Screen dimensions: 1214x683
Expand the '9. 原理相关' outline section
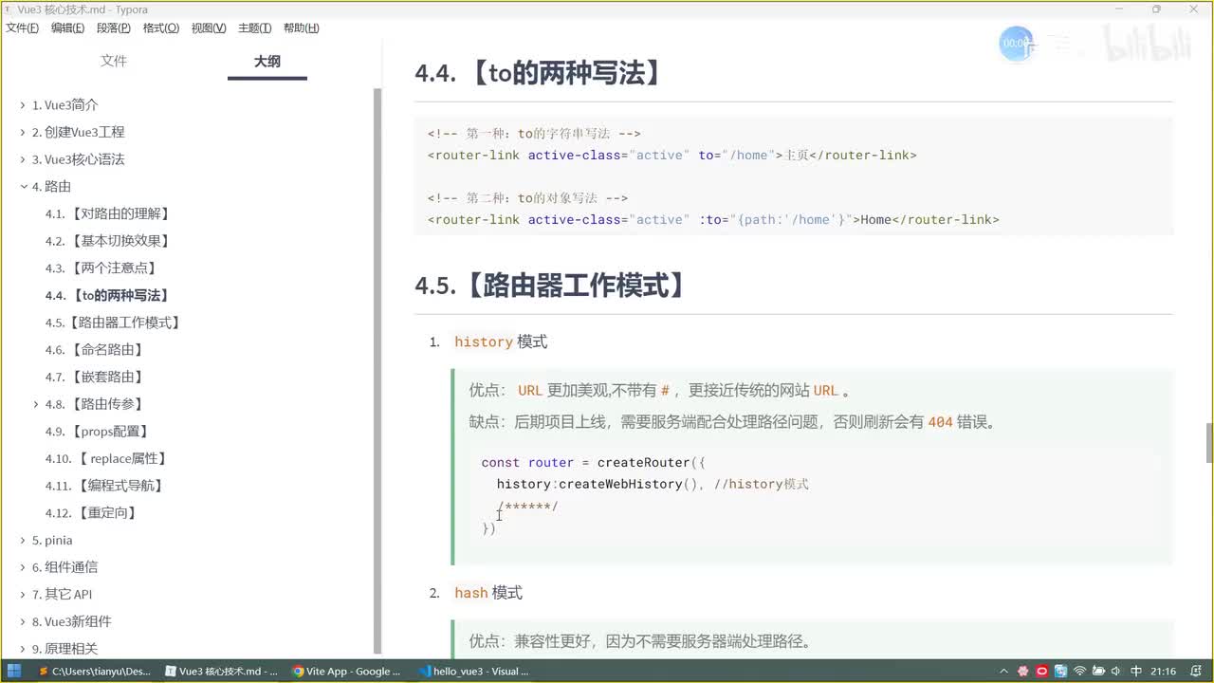(x=23, y=649)
